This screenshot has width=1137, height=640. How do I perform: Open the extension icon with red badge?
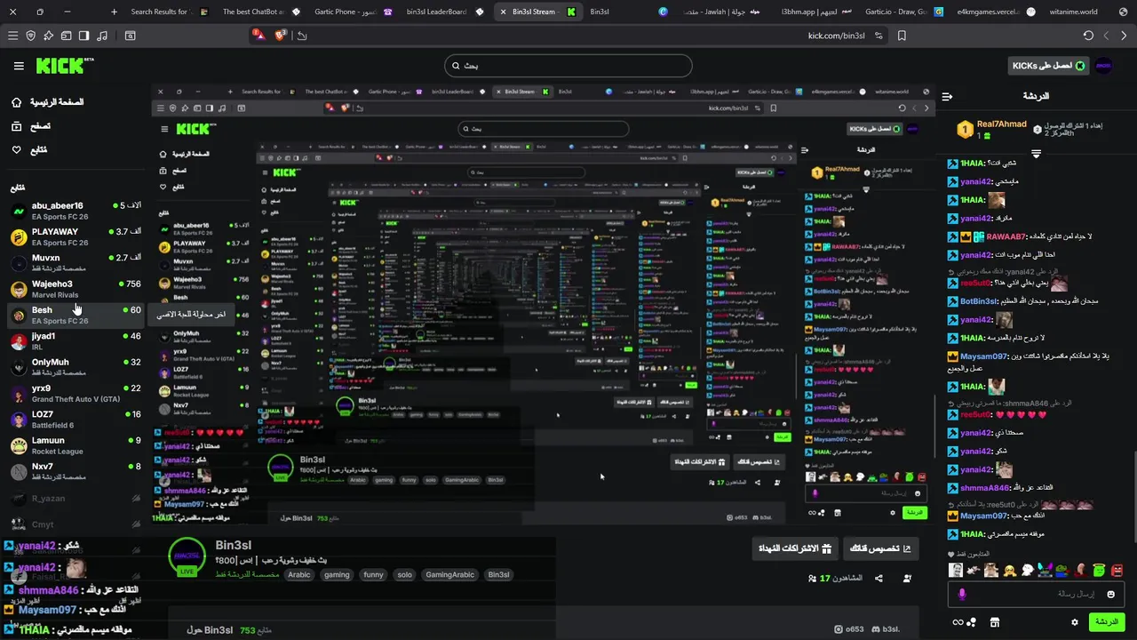pyautogui.click(x=258, y=36)
